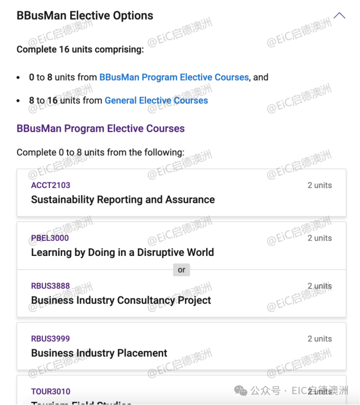Click the "or" badge between the courses
Viewport: 360px width, 405px height.
tap(181, 270)
